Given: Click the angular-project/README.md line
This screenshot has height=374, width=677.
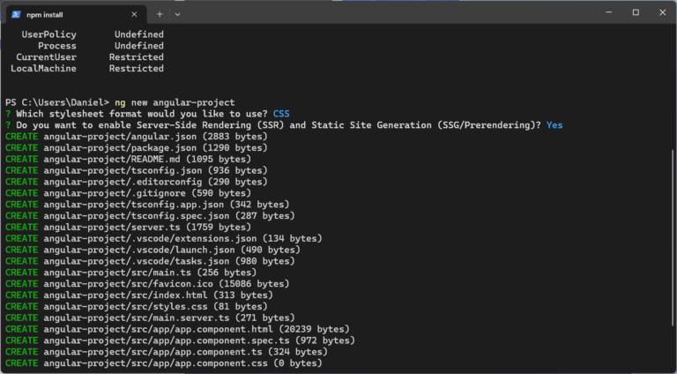Looking at the screenshot, I should (128, 159).
